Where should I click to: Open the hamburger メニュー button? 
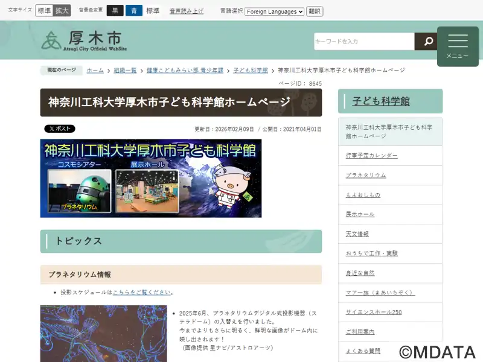[x=458, y=46]
